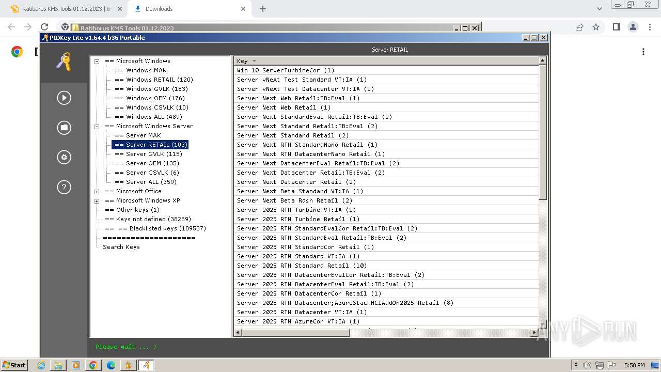Viewport: 661px width, 372px height.
Task: Open the help question mark icon
Action: tap(64, 187)
